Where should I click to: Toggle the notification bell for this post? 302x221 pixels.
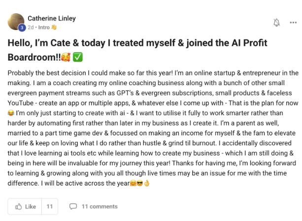tap(276, 23)
